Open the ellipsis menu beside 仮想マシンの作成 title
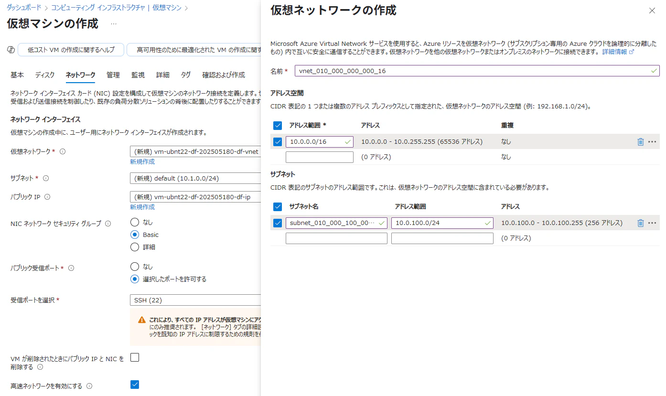Screen dimensions: 666x396 point(114,23)
